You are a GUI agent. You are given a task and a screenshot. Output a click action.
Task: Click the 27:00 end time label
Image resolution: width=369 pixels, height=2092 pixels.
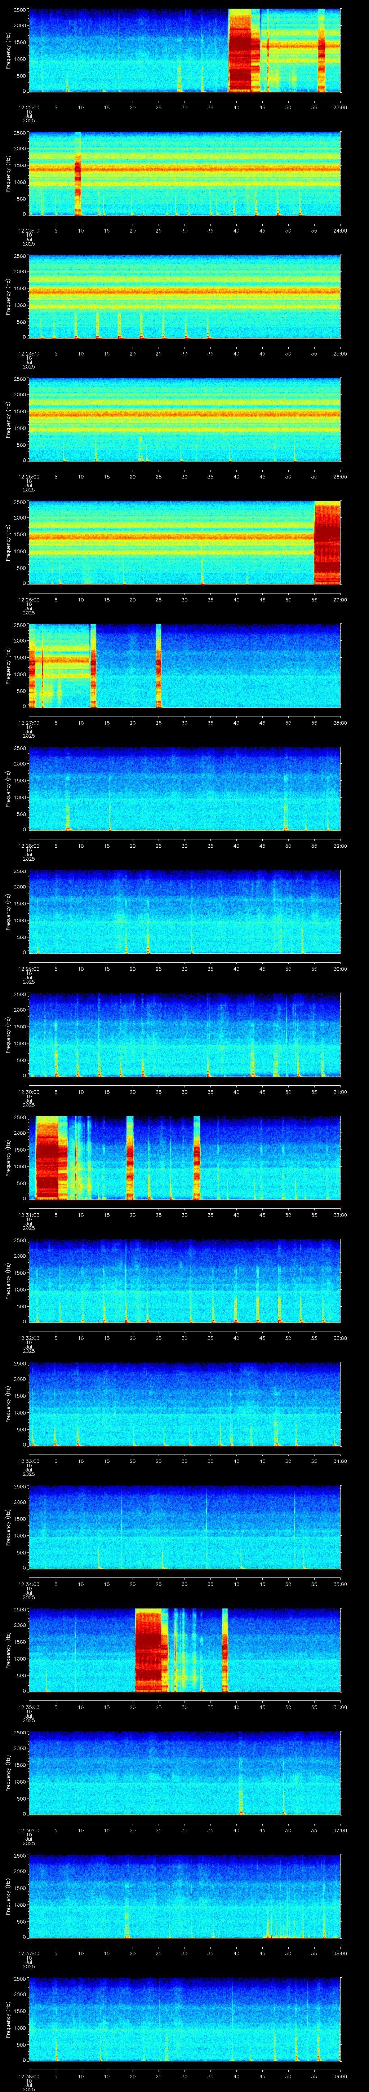(x=340, y=599)
